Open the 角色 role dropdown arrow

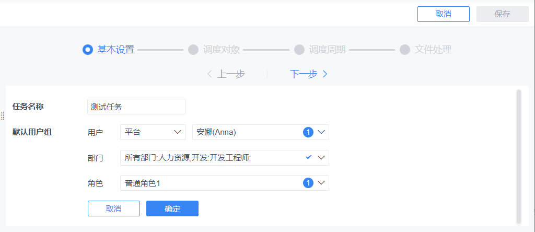tap(321, 183)
